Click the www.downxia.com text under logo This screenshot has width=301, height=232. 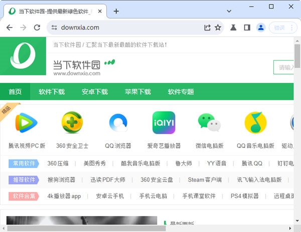77,73
